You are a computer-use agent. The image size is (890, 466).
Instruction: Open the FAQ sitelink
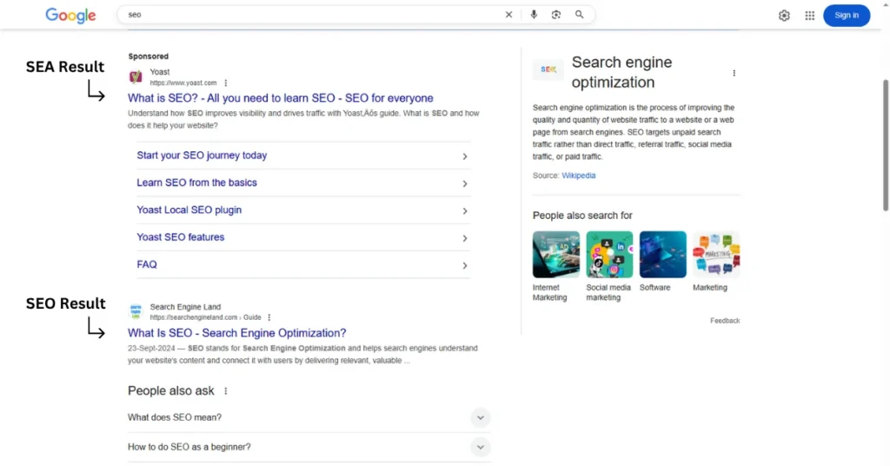(x=147, y=264)
